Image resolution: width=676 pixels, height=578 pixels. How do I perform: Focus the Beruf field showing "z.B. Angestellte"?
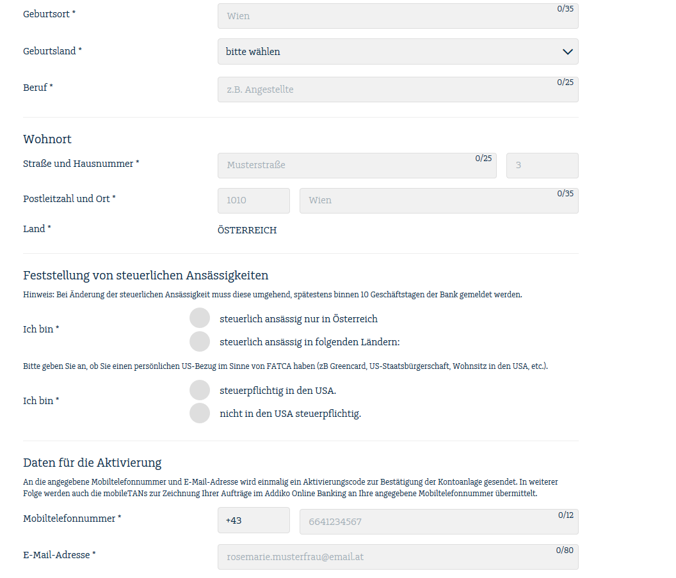click(x=384, y=90)
